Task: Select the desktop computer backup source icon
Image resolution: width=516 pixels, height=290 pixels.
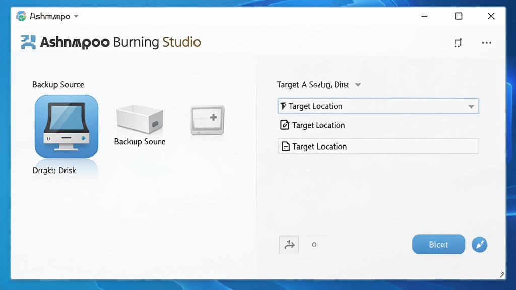Action: (x=66, y=126)
